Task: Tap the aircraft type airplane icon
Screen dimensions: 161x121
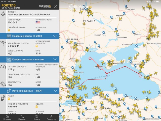Action: 3,14
